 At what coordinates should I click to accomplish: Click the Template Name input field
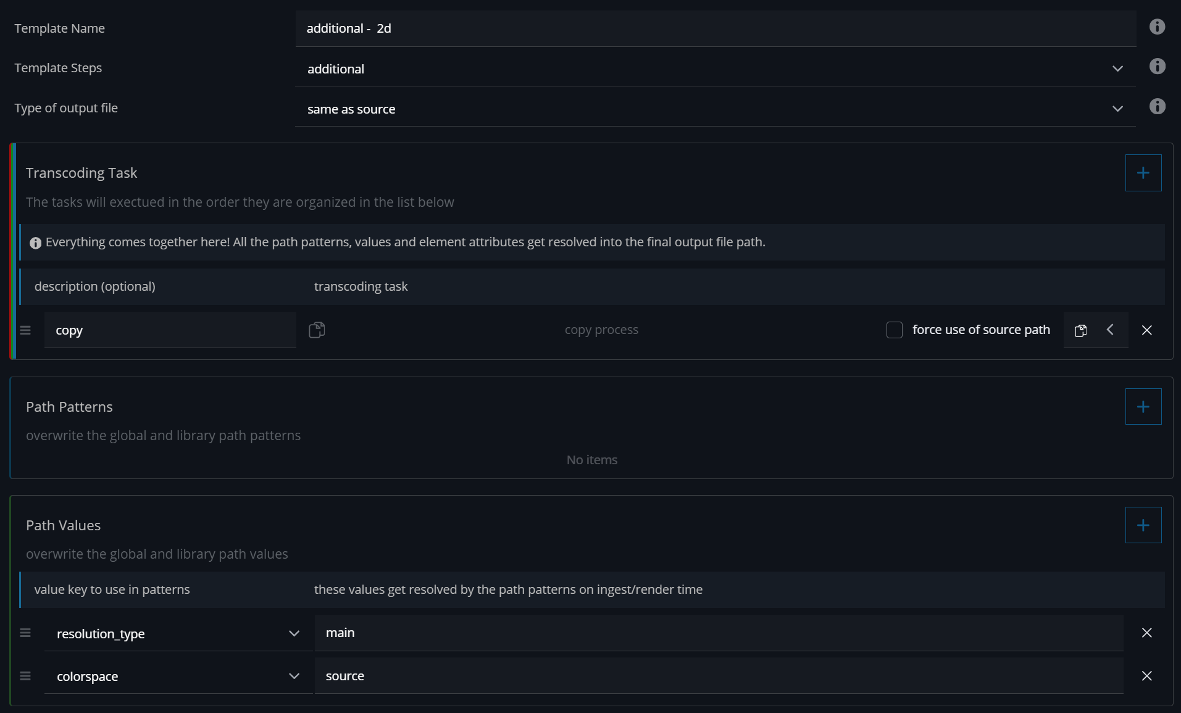pyautogui.click(x=715, y=28)
